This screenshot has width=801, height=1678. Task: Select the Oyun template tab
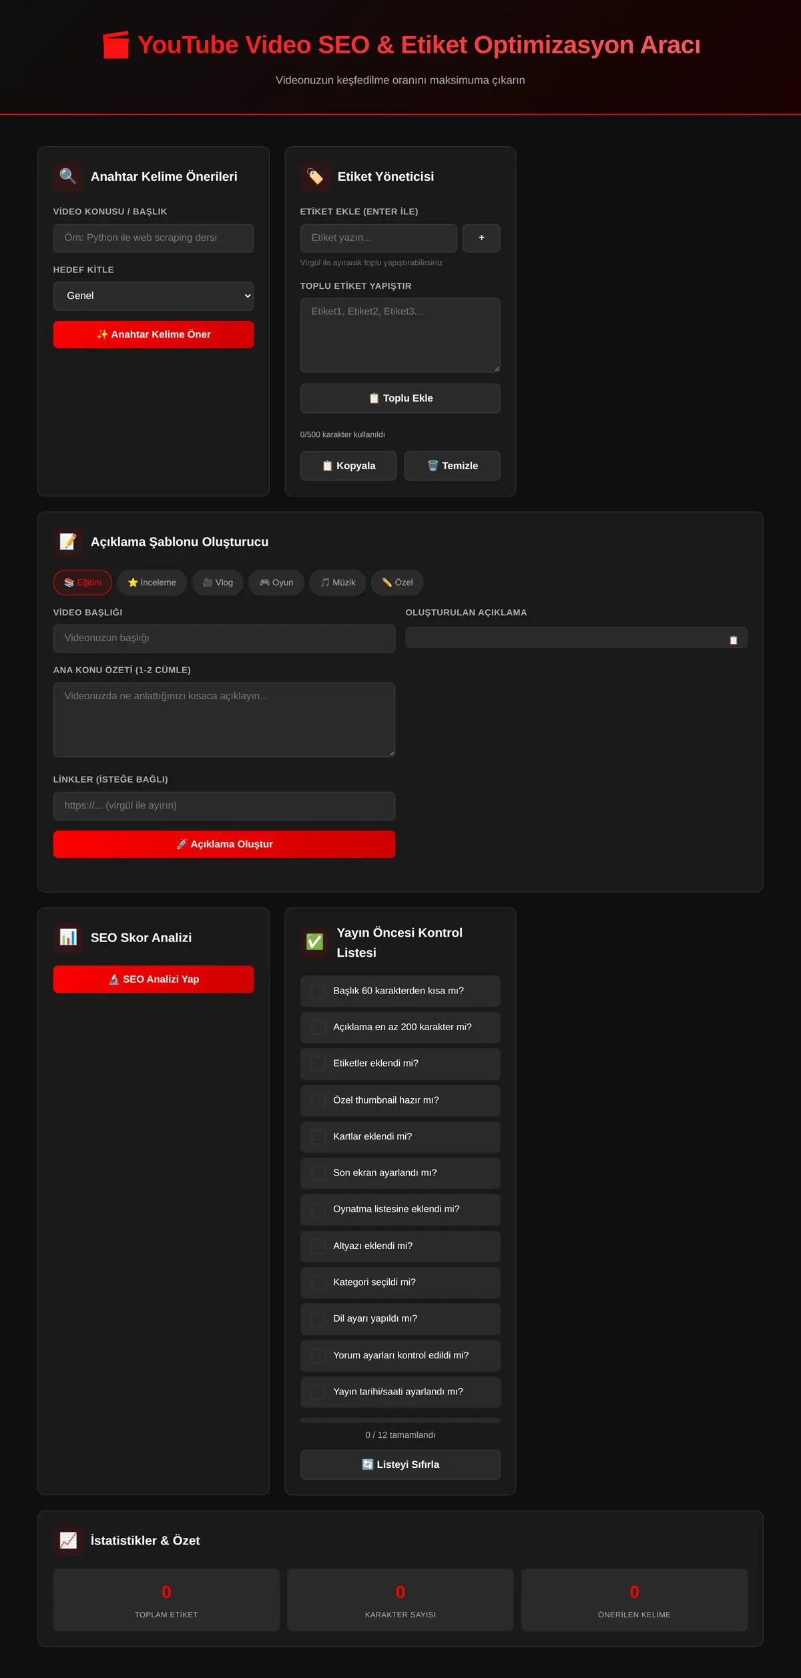pyautogui.click(x=276, y=582)
